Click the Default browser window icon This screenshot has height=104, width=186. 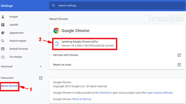3,49
